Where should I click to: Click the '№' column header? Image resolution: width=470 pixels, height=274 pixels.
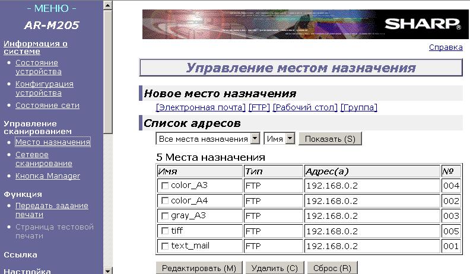tap(451, 171)
